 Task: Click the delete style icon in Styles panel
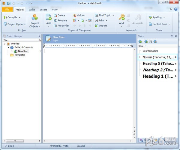click(x=151, y=41)
